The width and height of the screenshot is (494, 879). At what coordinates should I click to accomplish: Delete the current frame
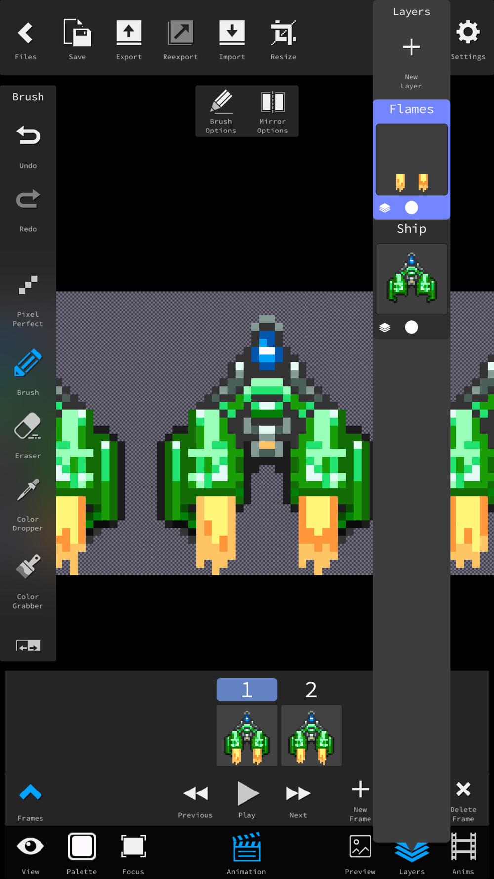point(463,801)
